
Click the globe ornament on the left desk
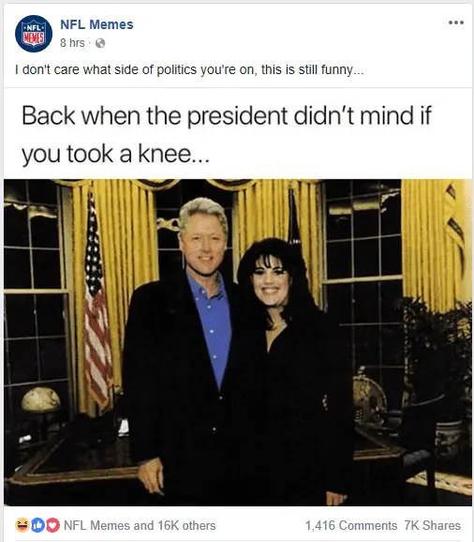click(40, 401)
